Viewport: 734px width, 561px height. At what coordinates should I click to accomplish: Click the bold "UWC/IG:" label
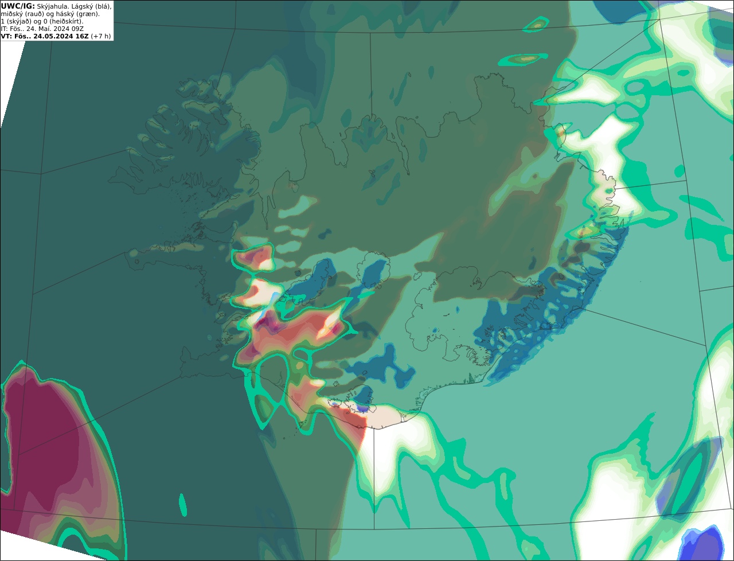(x=18, y=6)
